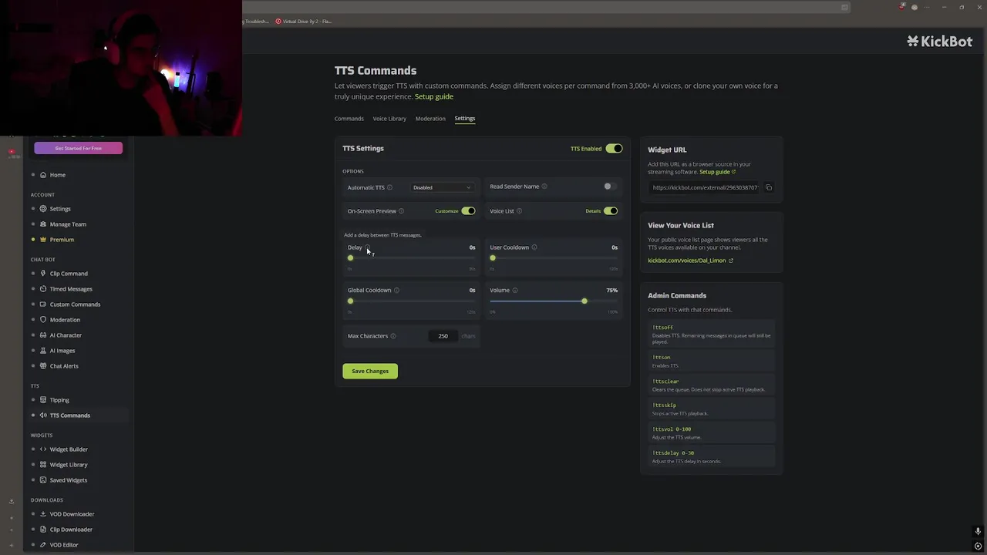Open VOD Downloader
987x555 pixels.
click(72, 514)
